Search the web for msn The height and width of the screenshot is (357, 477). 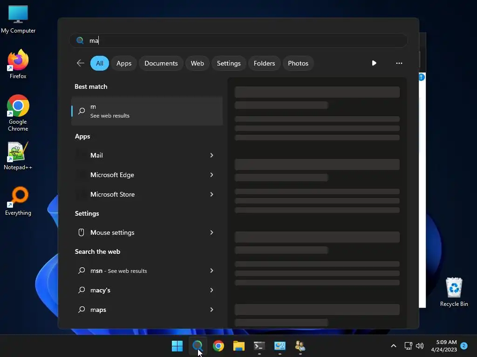pyautogui.click(x=147, y=271)
